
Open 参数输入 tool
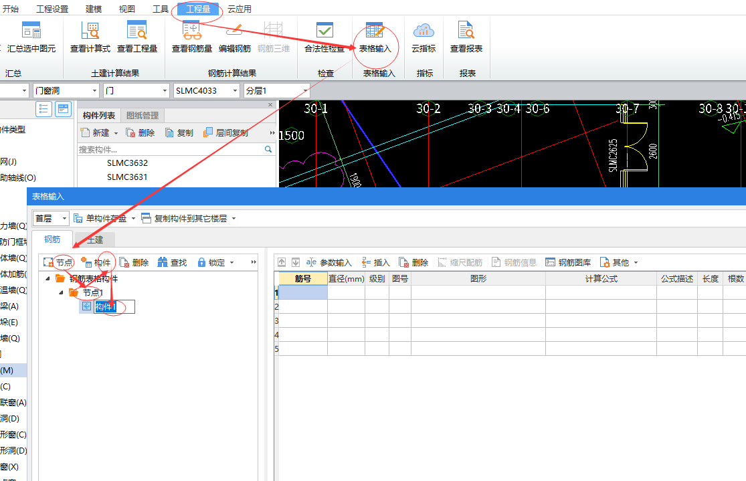(329, 263)
